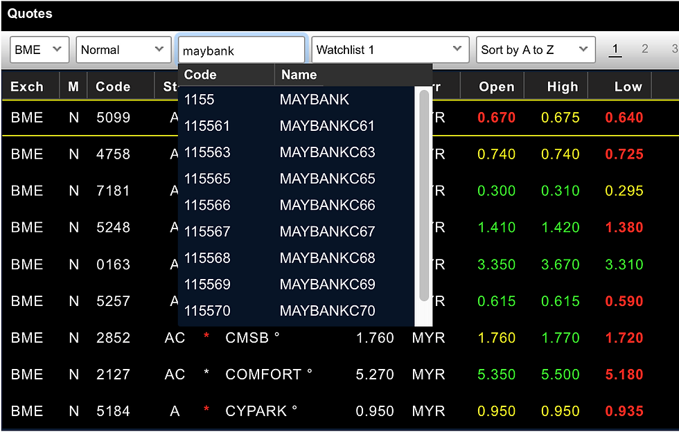The width and height of the screenshot is (679, 432).
Task: Choose MAYBANKC68 in the suggestions
Action: [x=297, y=258]
